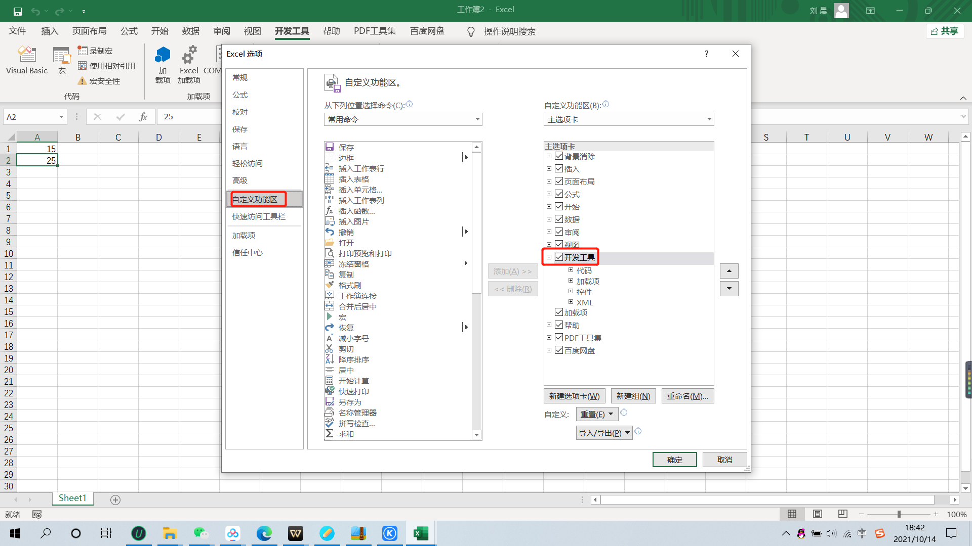
Task: Click the zoom slider handle
Action: coord(899,514)
